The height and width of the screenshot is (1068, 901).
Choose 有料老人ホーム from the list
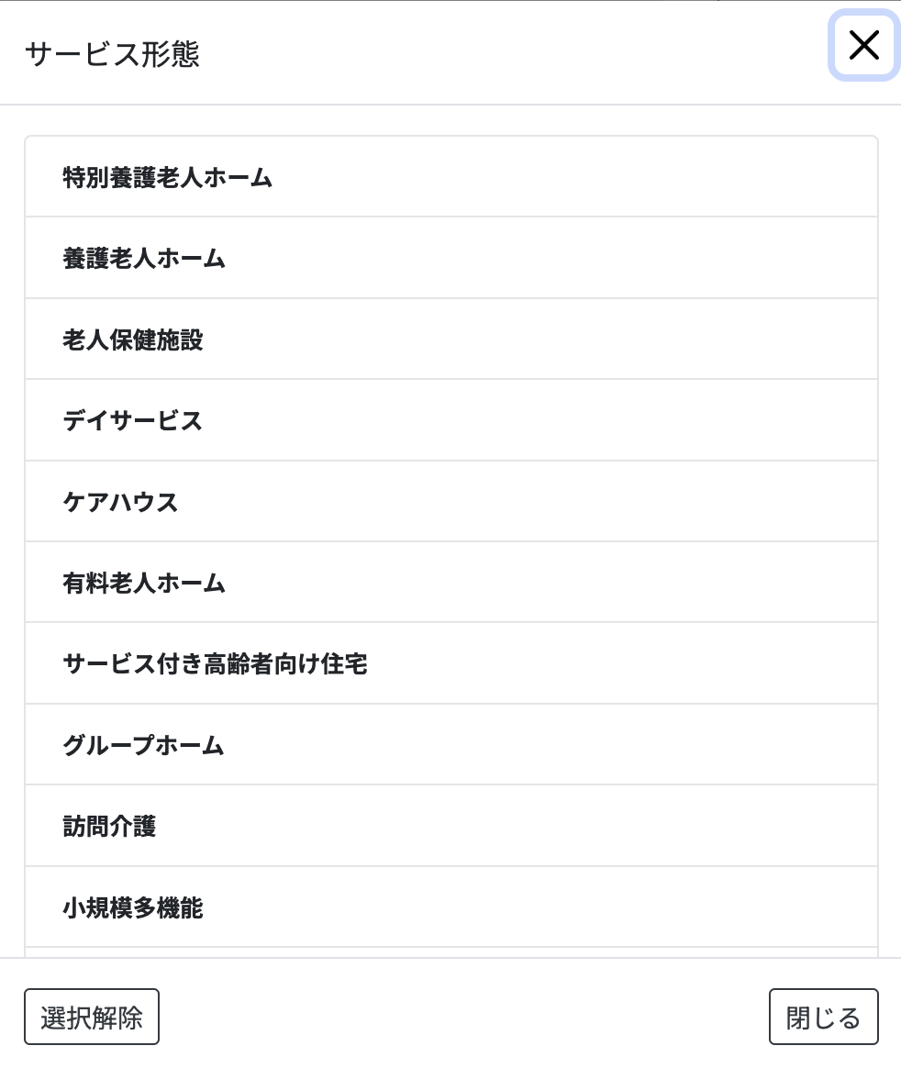click(144, 583)
